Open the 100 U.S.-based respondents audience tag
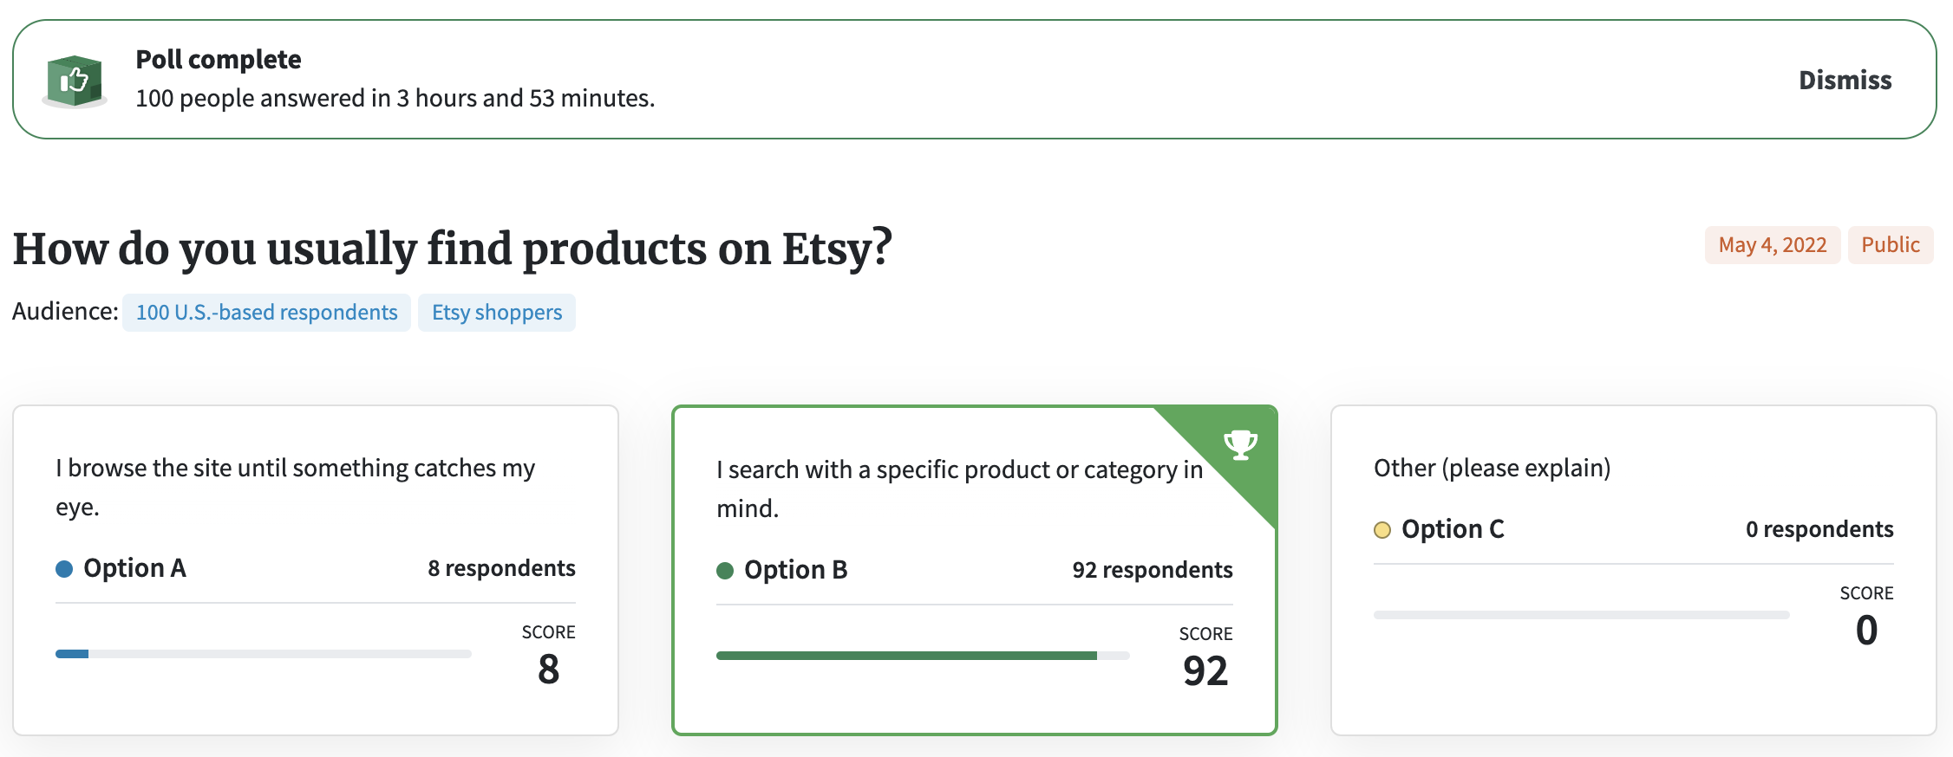Viewport: 1953px width, 757px height. point(266,313)
